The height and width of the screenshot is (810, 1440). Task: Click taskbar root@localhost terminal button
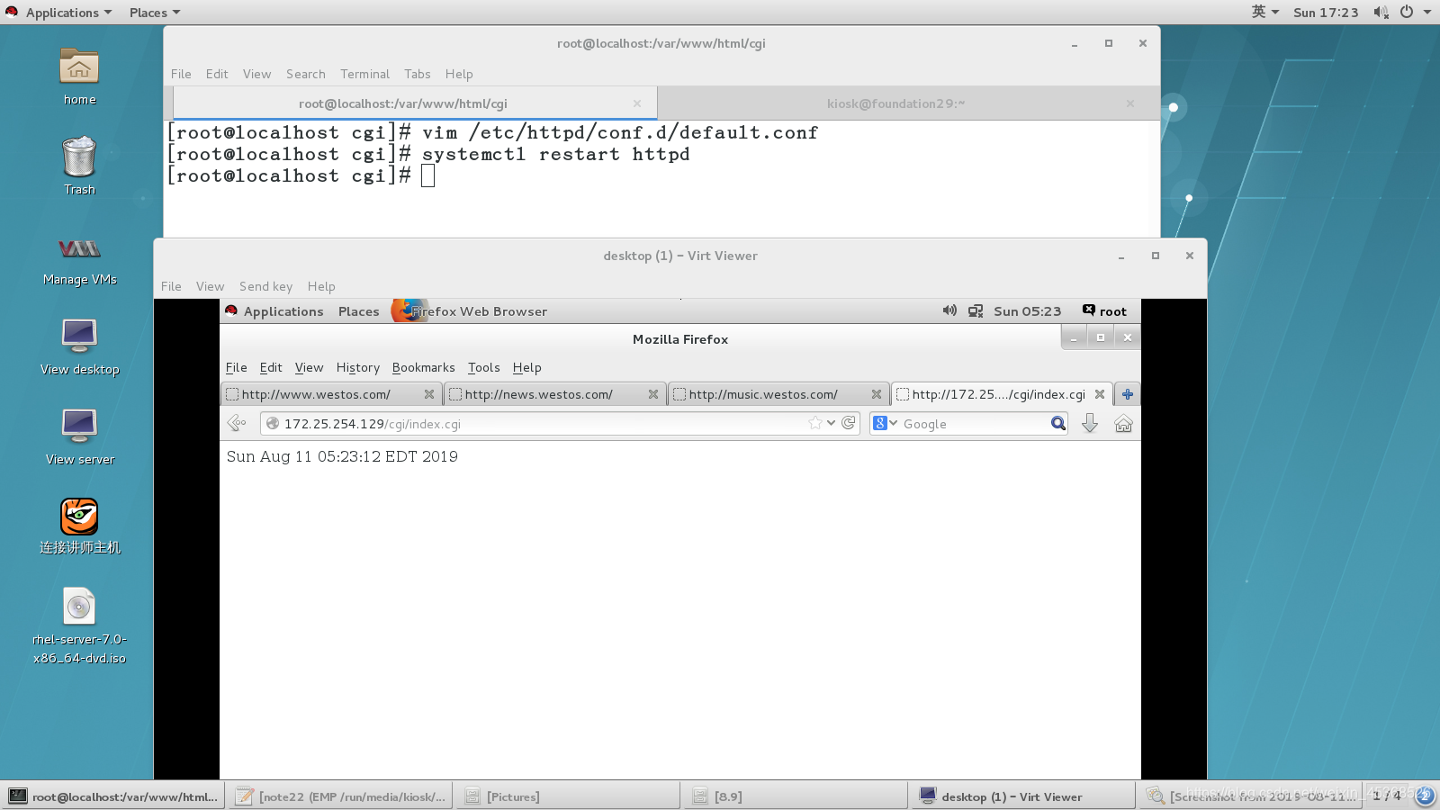113,796
